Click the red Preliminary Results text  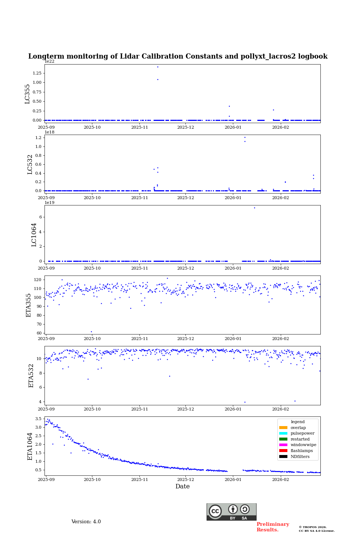point(273,527)
